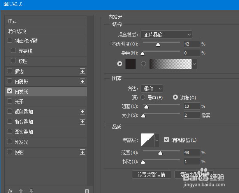This screenshot has height=193, width=239.
Task: Click the styles list vertical scrollbar
Action: point(90,100)
